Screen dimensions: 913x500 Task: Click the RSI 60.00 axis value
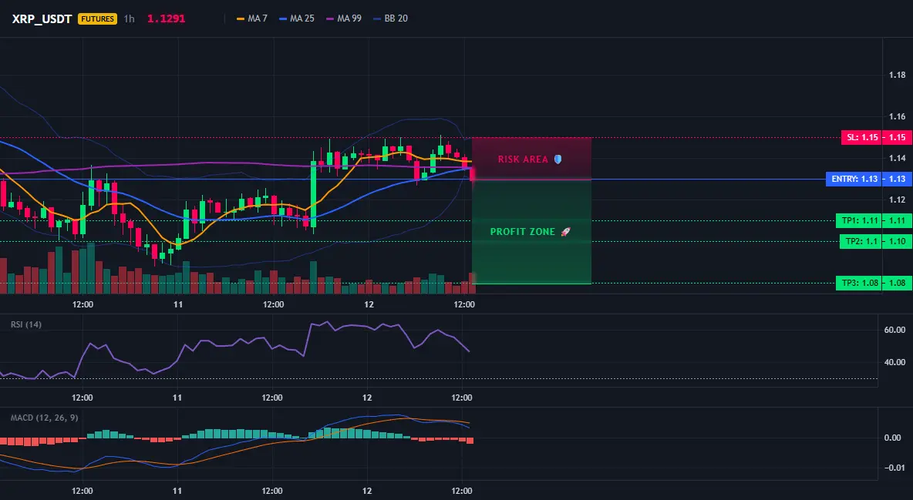pos(895,330)
